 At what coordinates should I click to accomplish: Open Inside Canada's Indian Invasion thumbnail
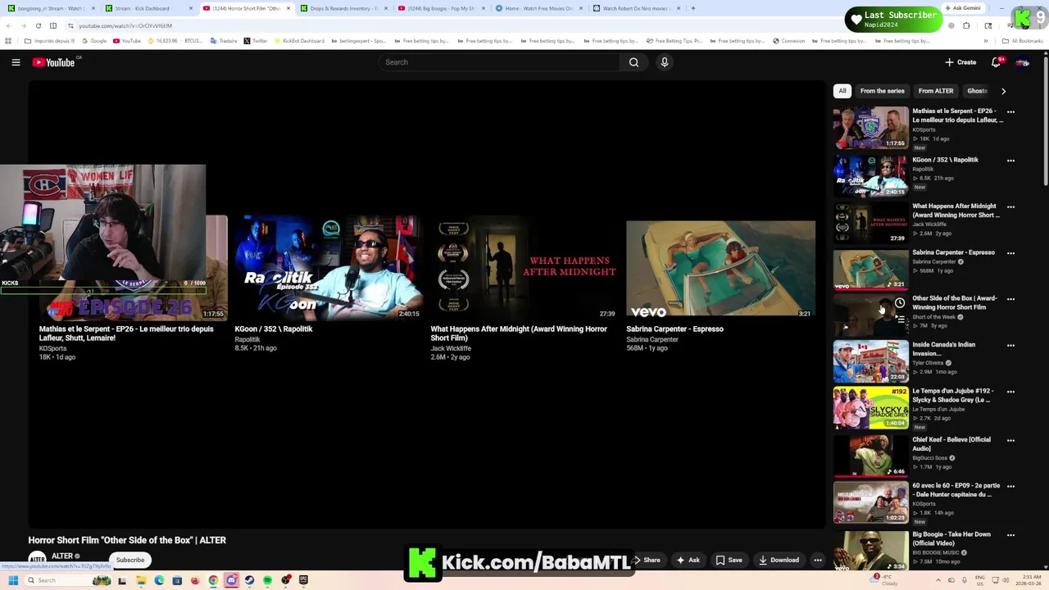(871, 361)
